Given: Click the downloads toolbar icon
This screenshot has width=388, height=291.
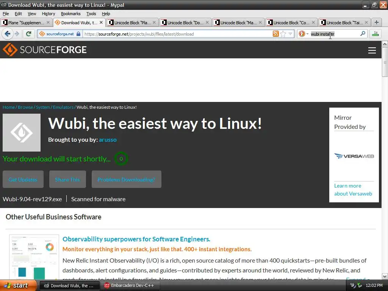Looking at the screenshot, I should click(375, 34).
